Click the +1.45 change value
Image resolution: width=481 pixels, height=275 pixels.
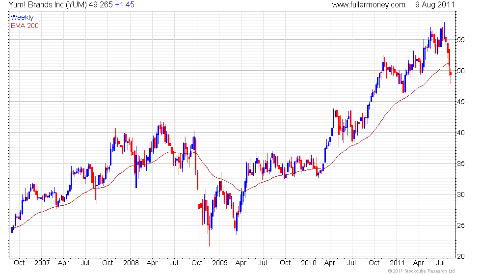(x=125, y=5)
